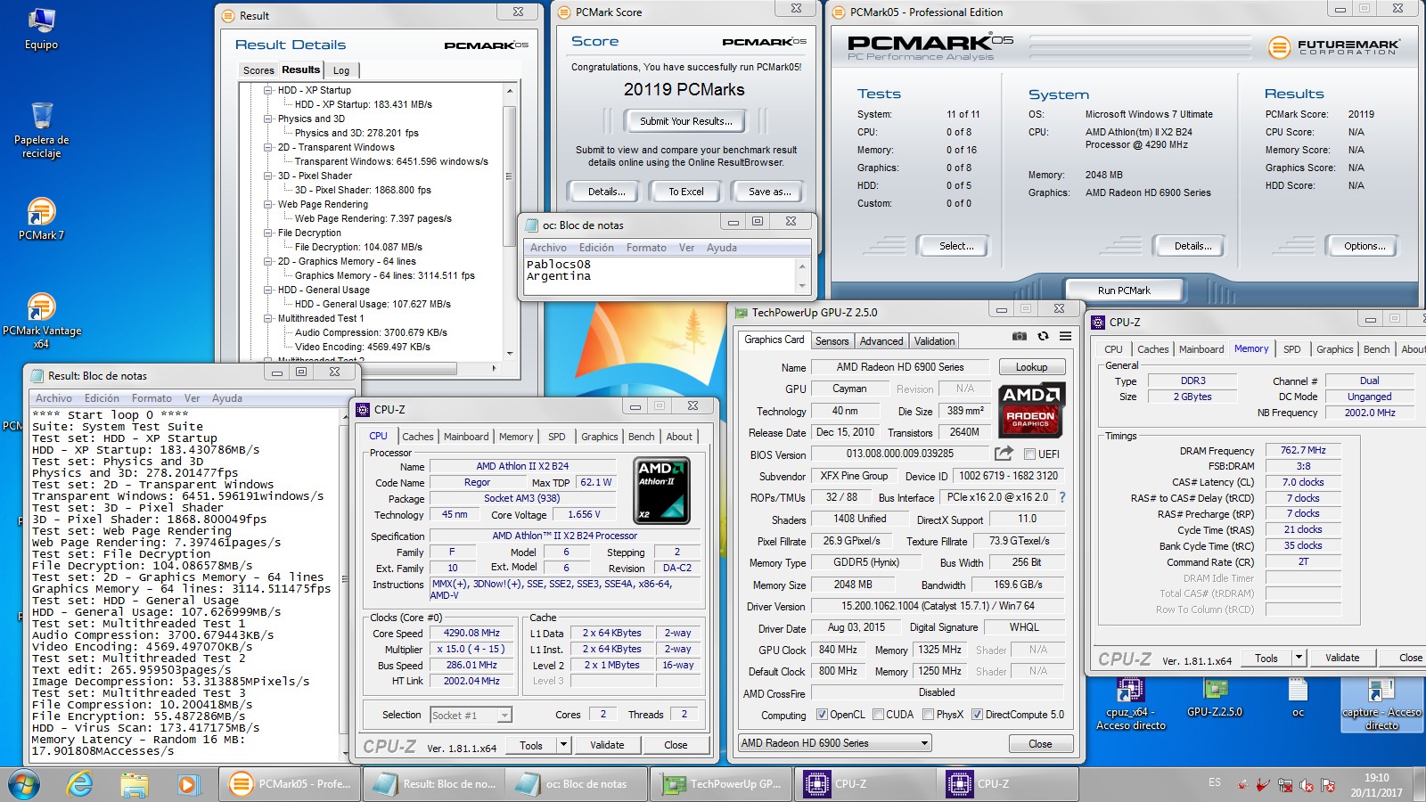Click Select... button under Tests

[955, 246]
